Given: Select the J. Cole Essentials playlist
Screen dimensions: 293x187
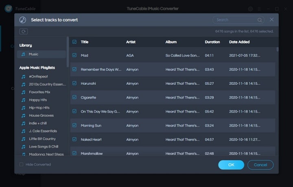Looking at the screenshot, I should (x=43, y=131).
